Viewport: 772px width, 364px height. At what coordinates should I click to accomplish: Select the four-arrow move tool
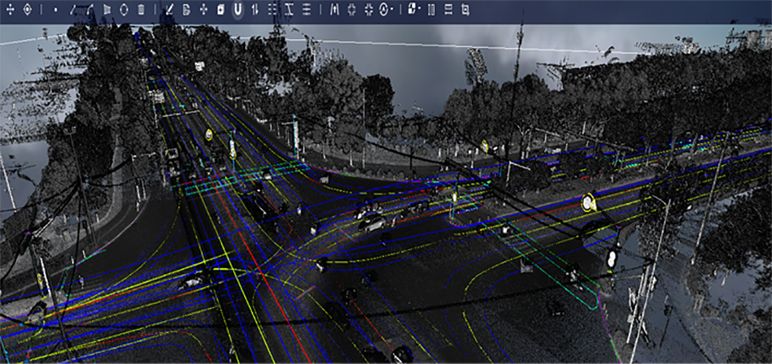[10, 9]
